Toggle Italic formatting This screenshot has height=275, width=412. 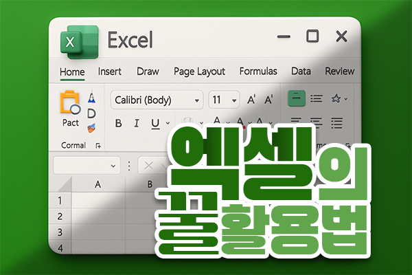click(x=137, y=123)
